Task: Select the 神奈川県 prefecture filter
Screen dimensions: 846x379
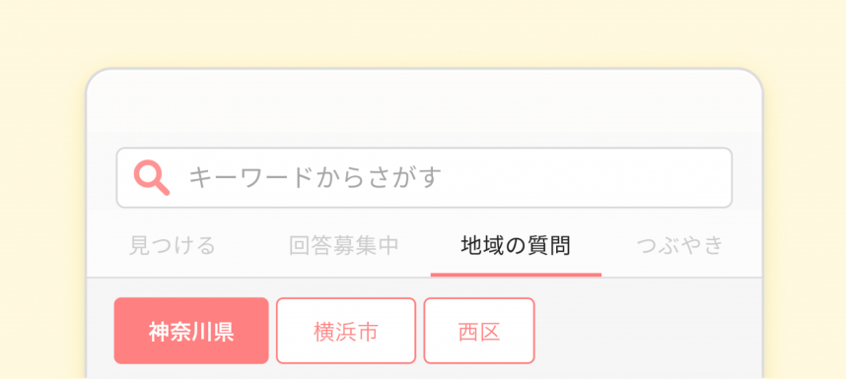Action: pos(191,331)
